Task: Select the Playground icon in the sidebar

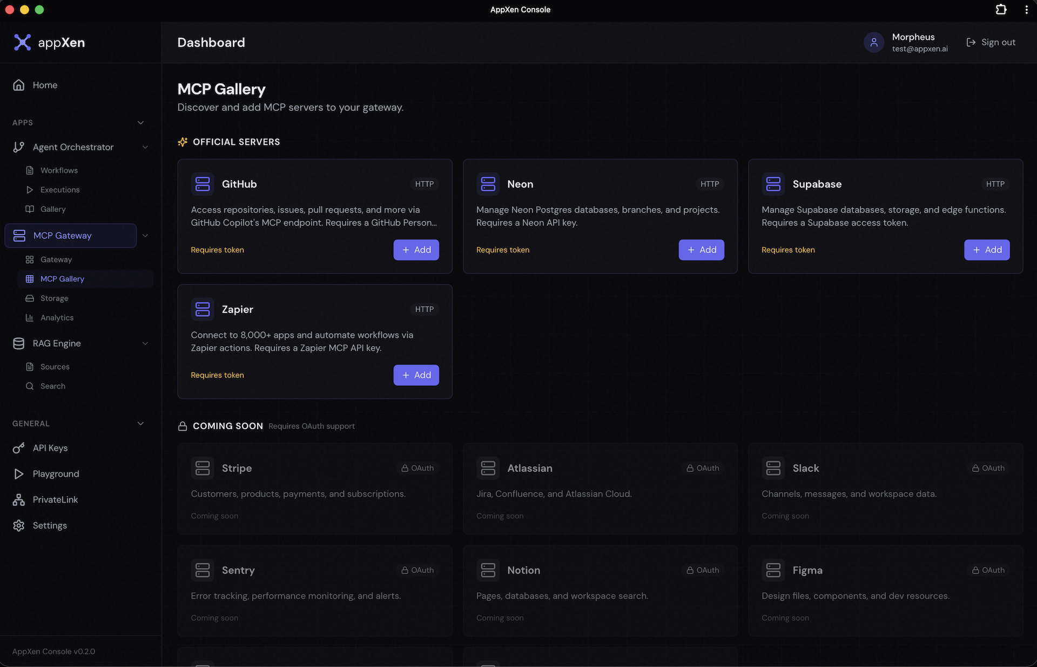Action: (19, 473)
